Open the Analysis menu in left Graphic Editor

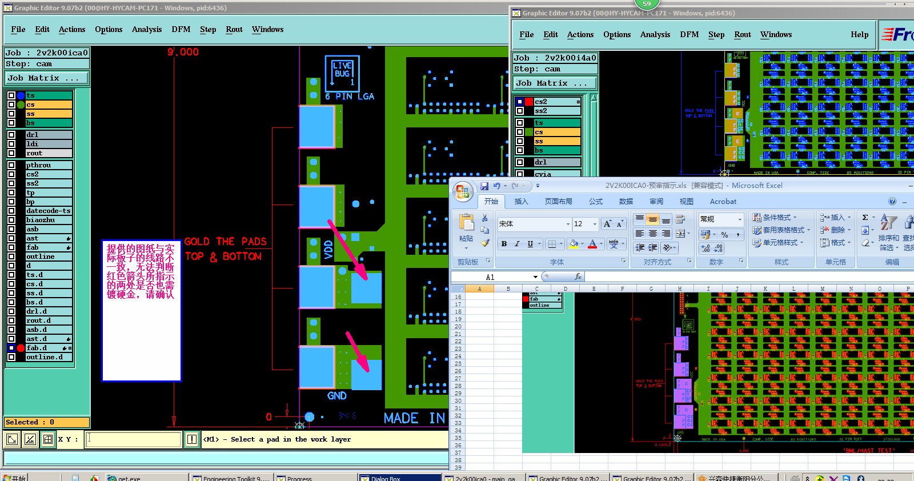click(147, 29)
